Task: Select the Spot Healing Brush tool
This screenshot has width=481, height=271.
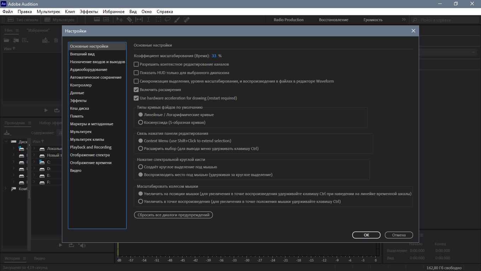Action: pos(187,20)
